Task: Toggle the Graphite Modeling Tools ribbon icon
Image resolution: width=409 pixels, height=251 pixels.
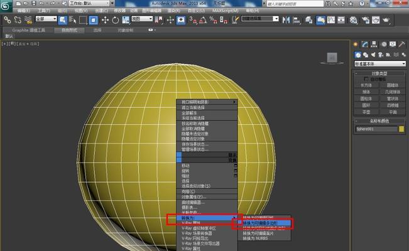Action: click(320, 20)
